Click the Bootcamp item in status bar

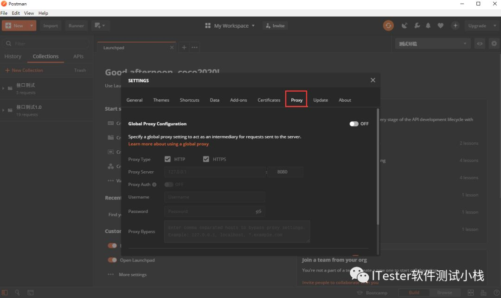coord(372,293)
